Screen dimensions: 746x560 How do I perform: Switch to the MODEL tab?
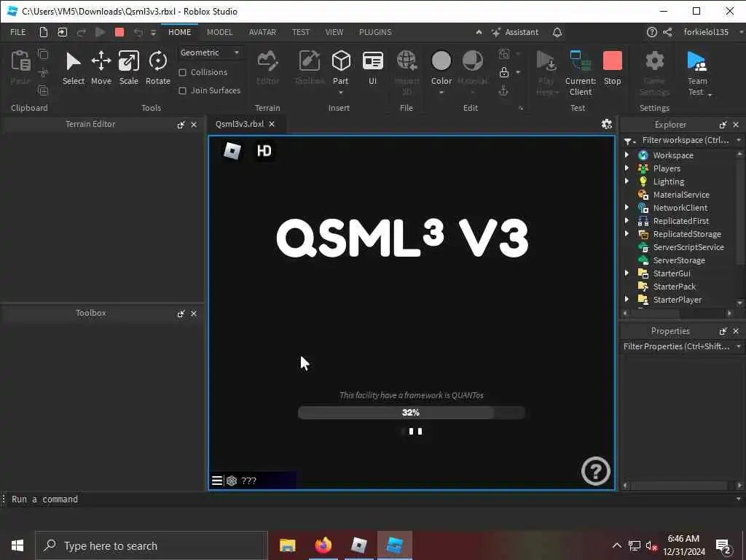(219, 32)
